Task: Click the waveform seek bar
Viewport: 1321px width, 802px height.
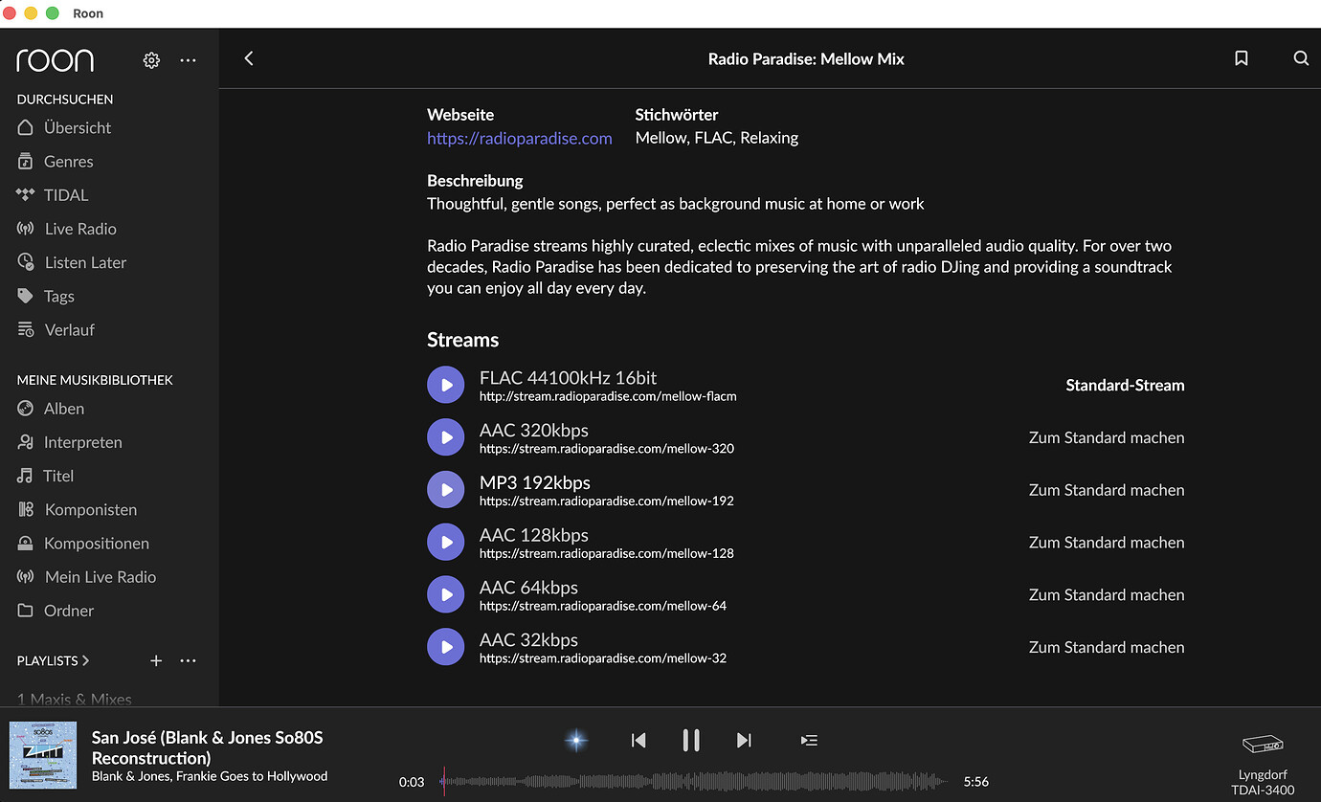Action: 693,782
